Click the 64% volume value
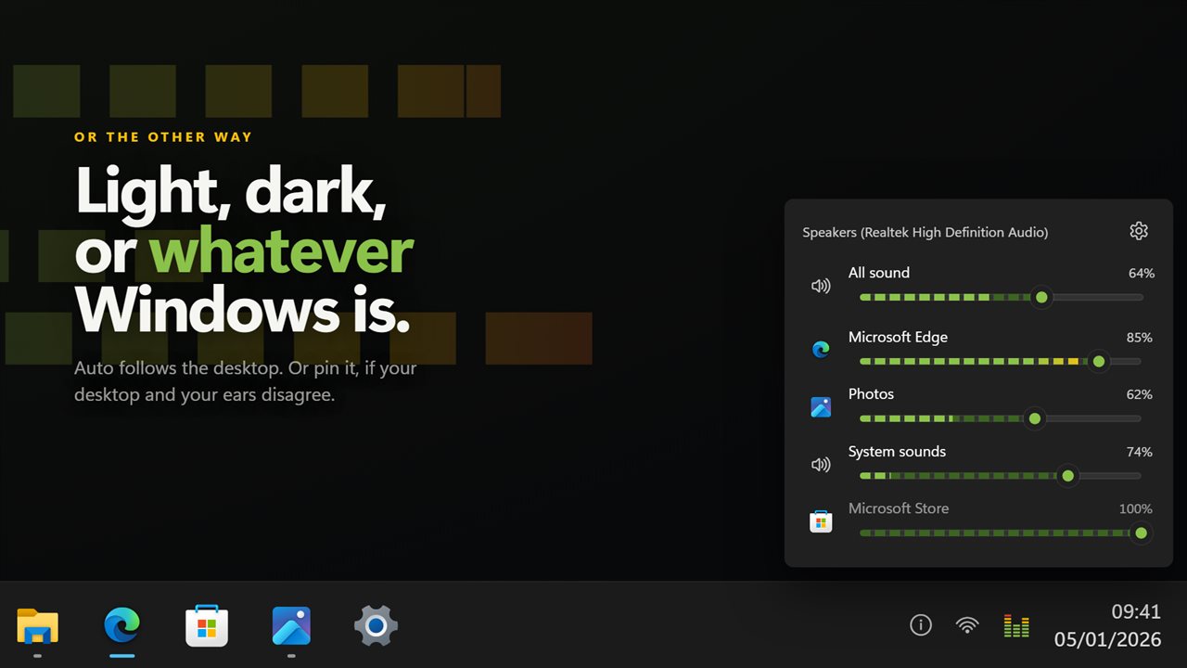 point(1142,273)
